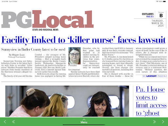Go to previous page using left arrow
The height and width of the screenshot is (126, 168).
click(x=5, y=122)
